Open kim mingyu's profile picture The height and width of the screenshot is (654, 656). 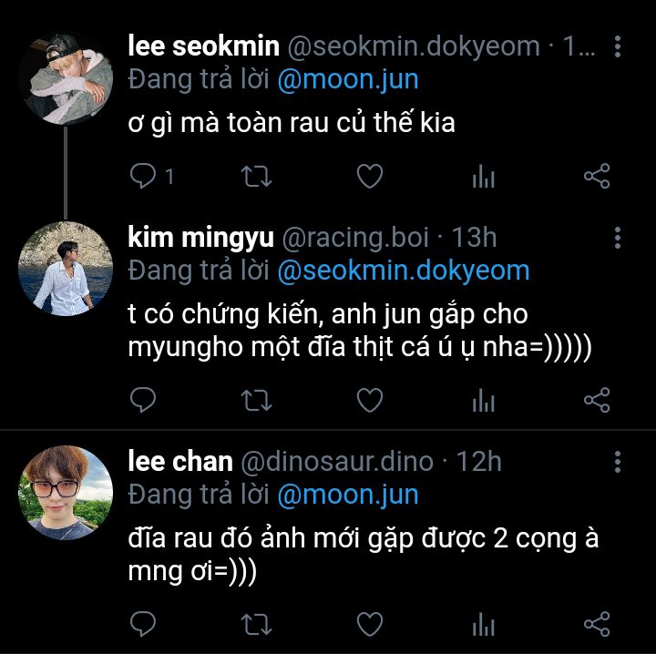66,269
